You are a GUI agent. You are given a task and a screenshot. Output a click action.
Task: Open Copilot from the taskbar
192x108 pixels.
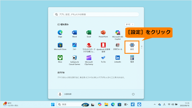100,104
